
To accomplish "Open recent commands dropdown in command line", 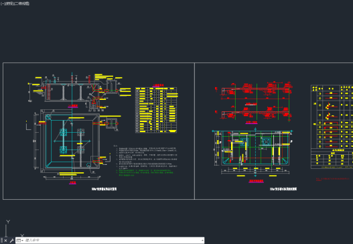I will [x=20, y=241].
